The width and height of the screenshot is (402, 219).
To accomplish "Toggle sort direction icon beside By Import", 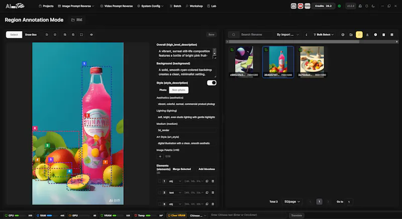I will [x=306, y=34].
